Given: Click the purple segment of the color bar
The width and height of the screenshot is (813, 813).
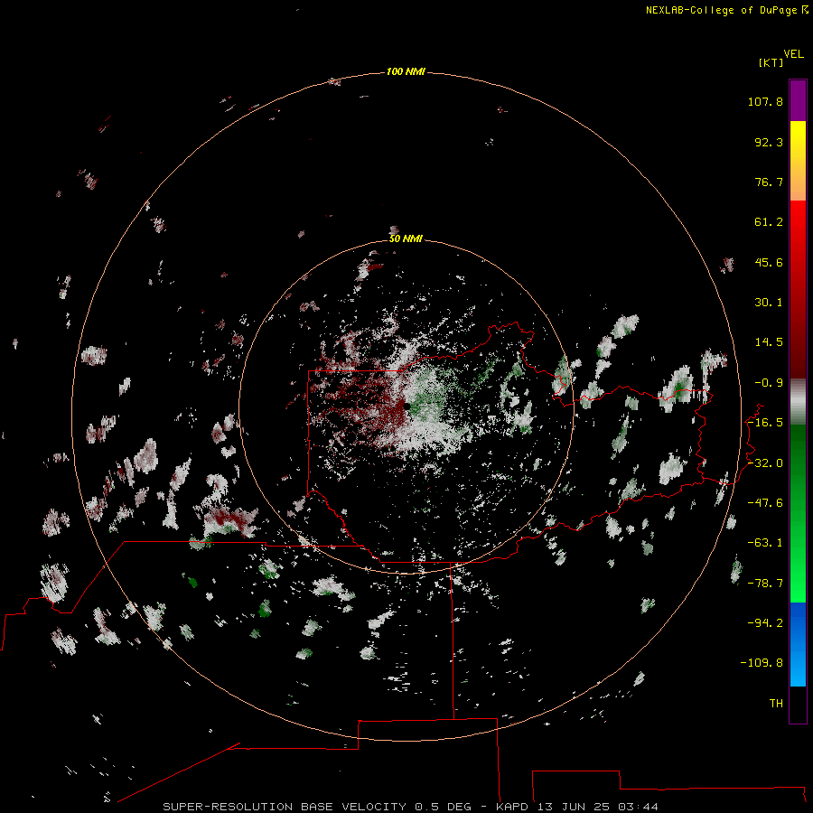Looking at the screenshot, I should pos(798,100).
